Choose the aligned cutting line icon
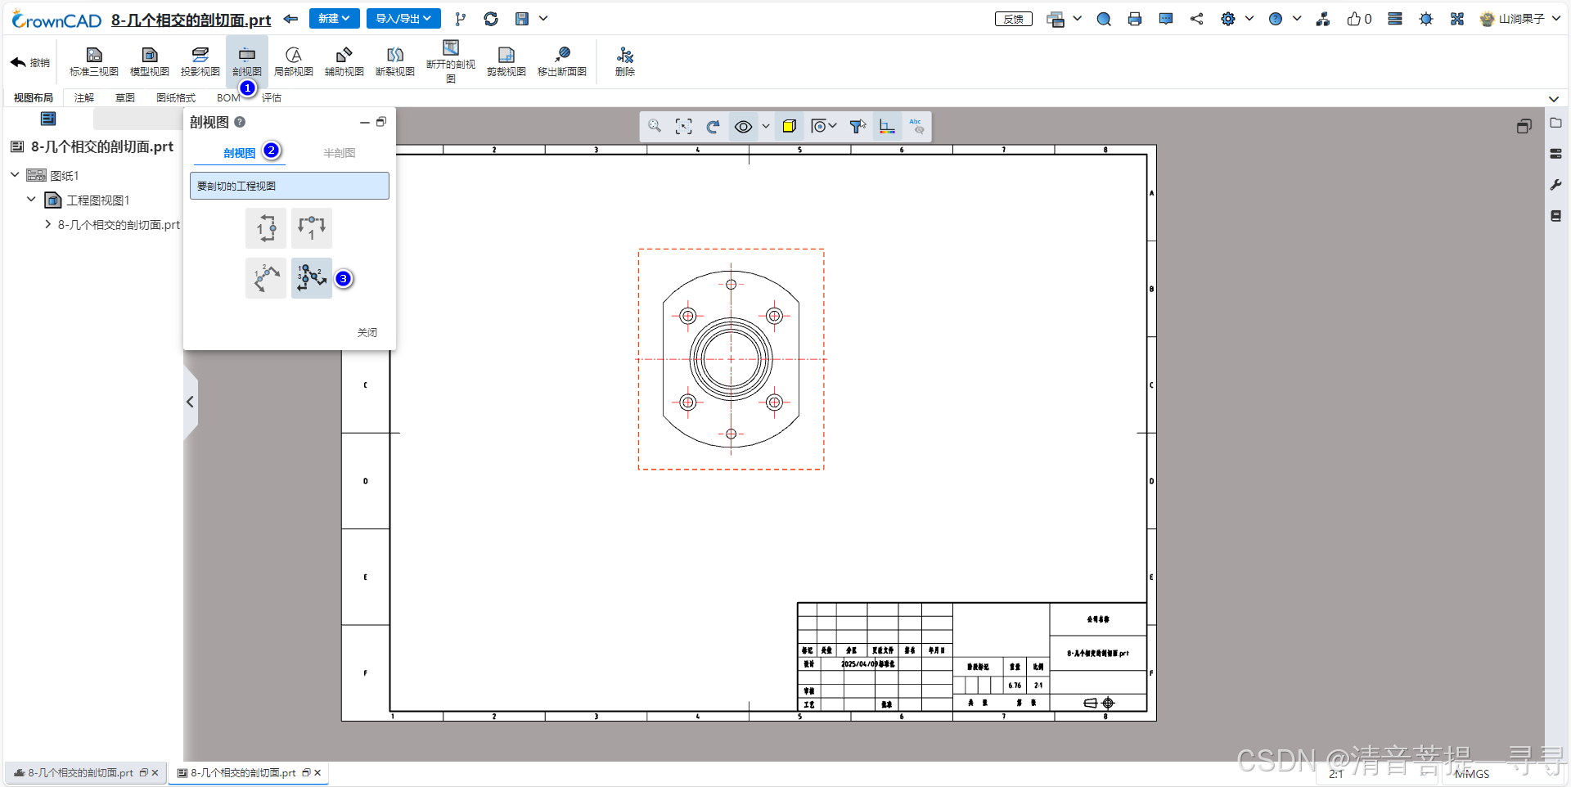1571x787 pixels. [x=266, y=278]
